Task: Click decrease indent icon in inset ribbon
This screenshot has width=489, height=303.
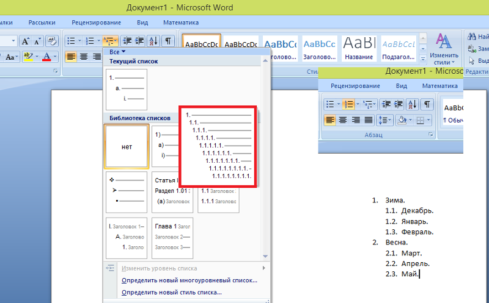Action: 386,104
